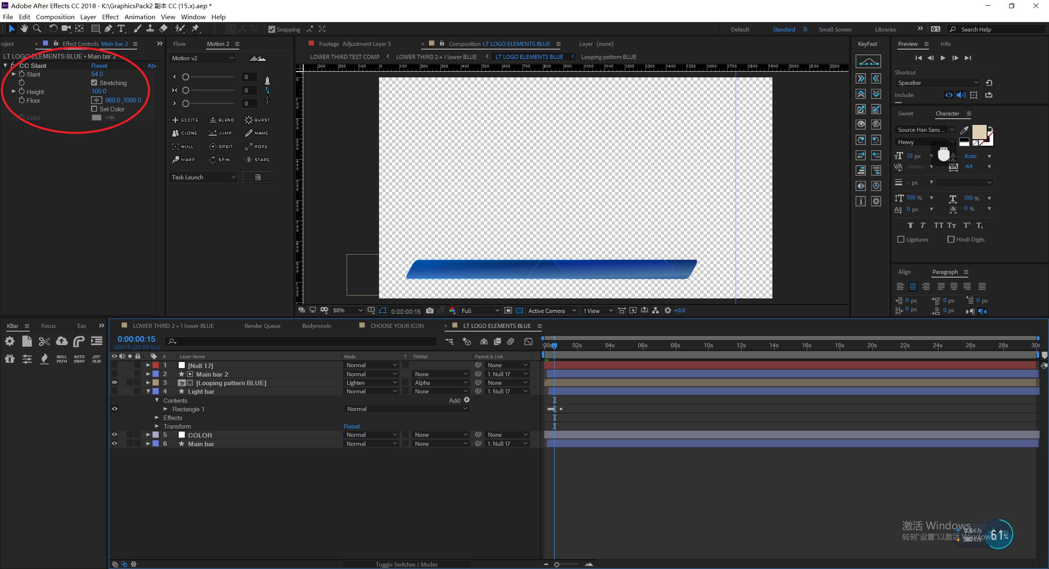Select the Hand tool
The image size is (1049, 569).
click(24, 29)
